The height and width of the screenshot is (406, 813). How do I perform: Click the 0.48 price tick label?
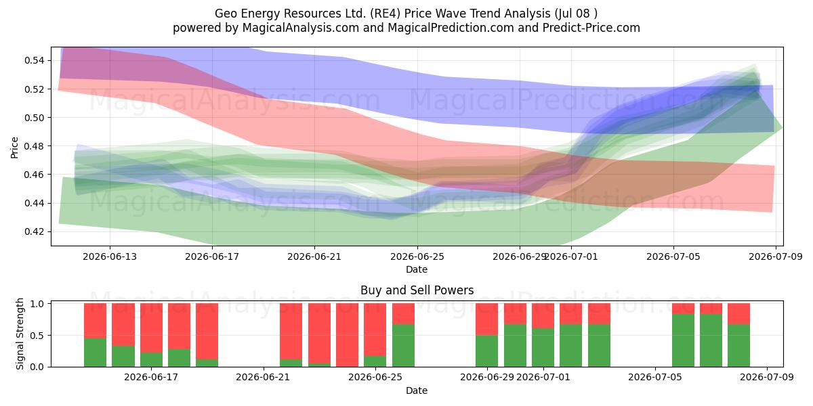[34, 146]
